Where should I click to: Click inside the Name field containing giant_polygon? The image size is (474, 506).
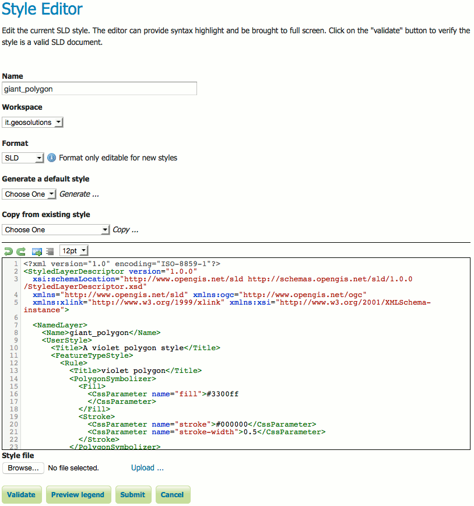point(99,88)
